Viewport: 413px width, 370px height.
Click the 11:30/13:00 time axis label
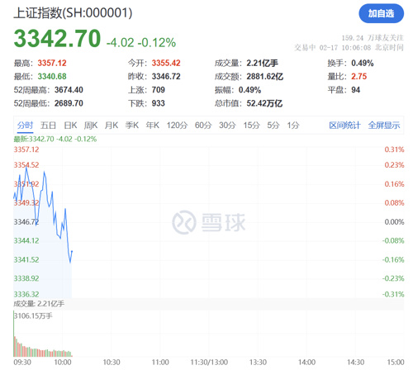(209, 363)
